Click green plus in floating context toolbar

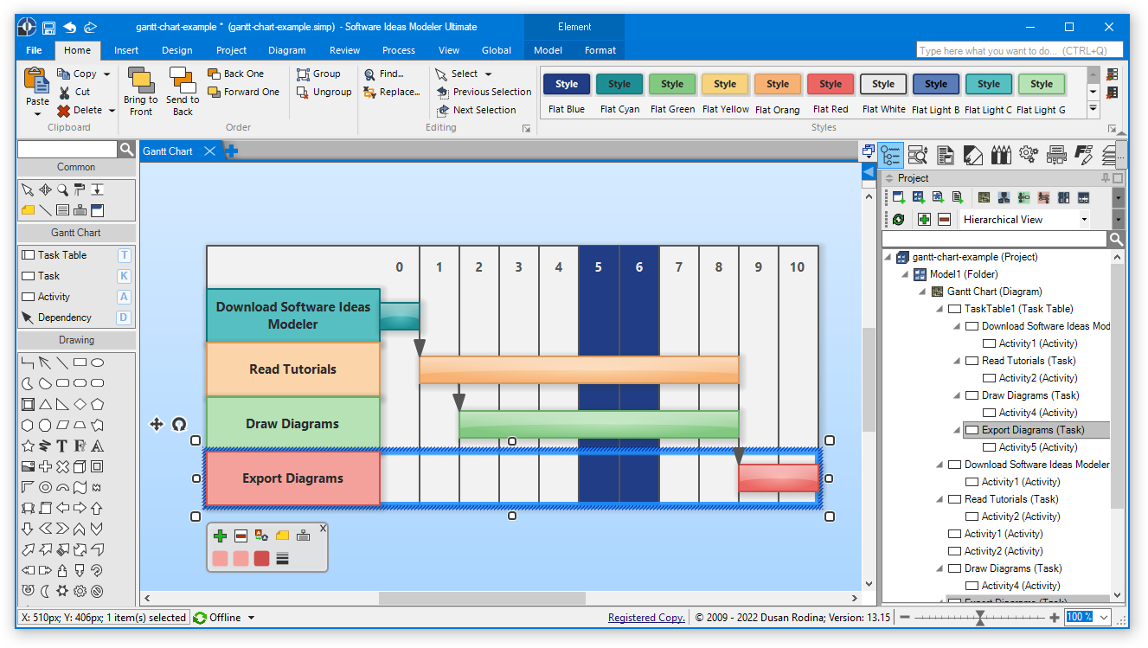(220, 536)
